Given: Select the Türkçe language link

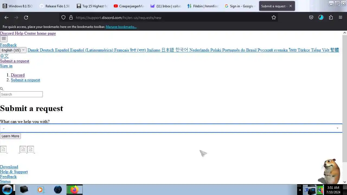Looking at the screenshot, I should (x=304, y=50).
